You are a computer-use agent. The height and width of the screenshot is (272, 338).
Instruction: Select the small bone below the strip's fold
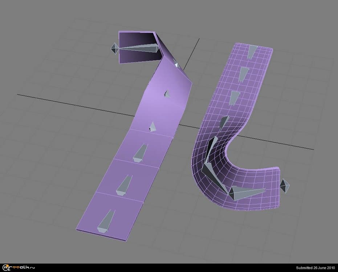[x=167, y=94]
